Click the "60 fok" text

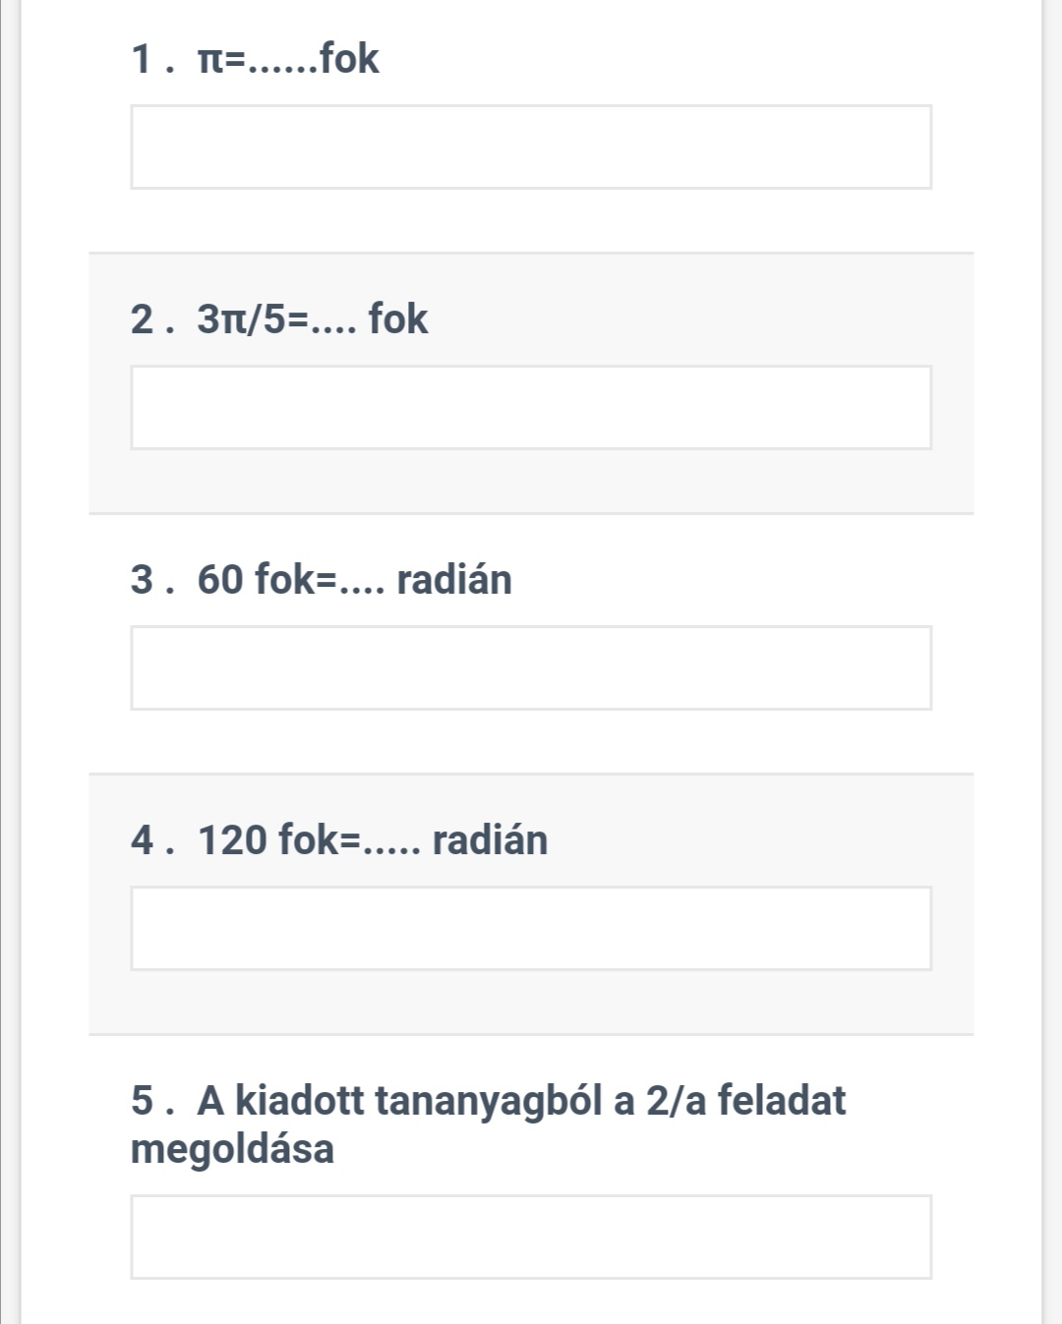(254, 580)
